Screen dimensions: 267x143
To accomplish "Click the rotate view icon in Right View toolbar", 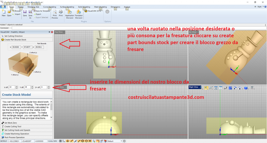I will click(226, 88).
